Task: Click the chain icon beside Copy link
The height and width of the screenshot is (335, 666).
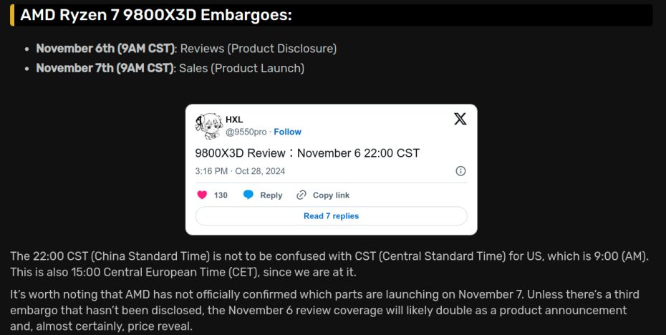Action: tap(301, 195)
